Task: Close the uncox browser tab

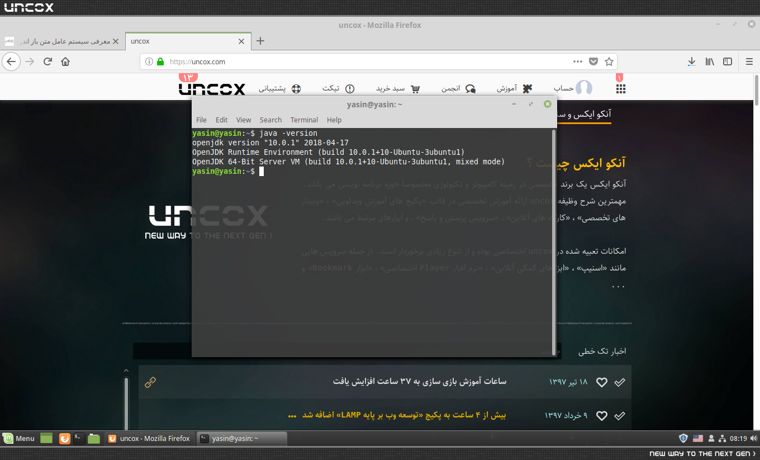Action: pos(241,41)
